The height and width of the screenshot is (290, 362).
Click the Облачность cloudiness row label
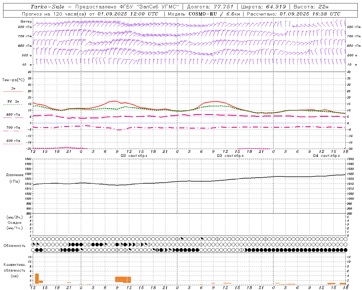[x=14, y=246]
